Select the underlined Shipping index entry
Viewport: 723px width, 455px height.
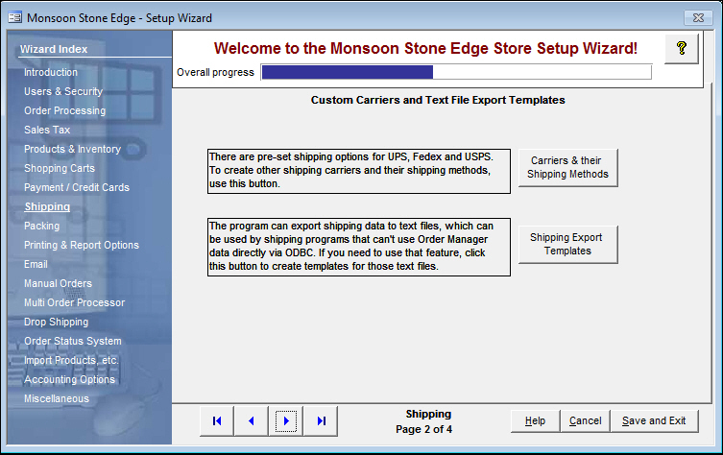(x=47, y=206)
